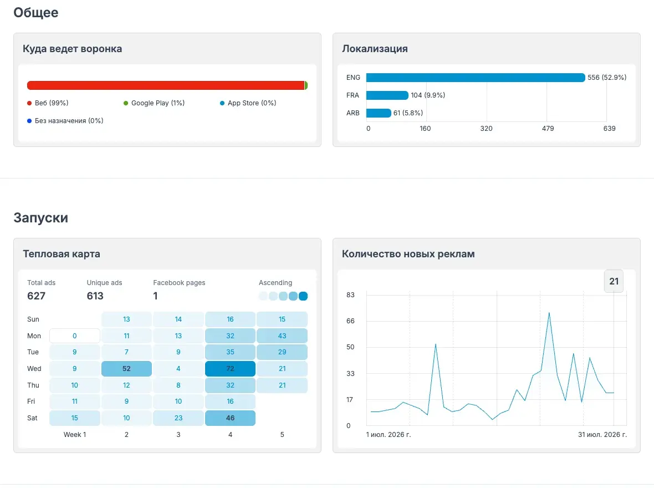Click the FRA localization bar
Viewport: 654px width, 488px height.
387,95
